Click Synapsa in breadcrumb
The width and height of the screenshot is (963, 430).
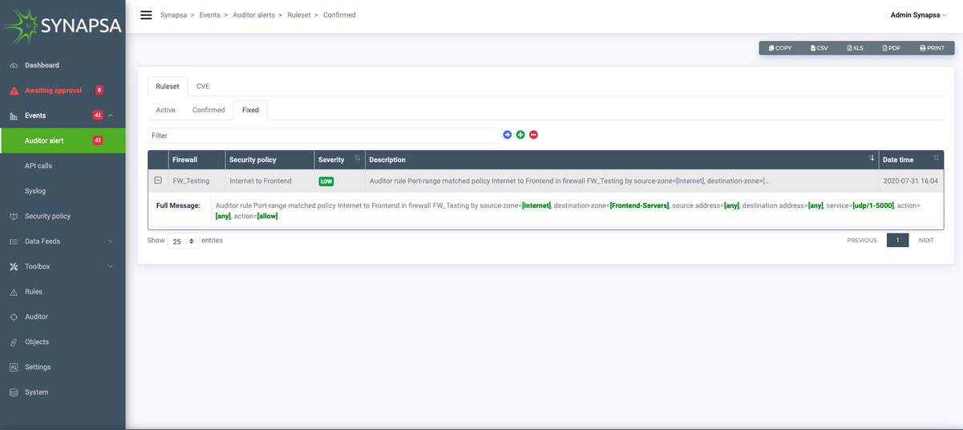click(173, 15)
